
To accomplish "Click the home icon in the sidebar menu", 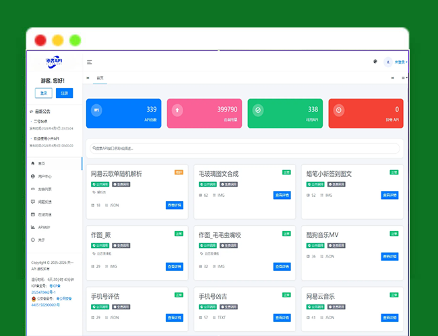I will point(33,163).
